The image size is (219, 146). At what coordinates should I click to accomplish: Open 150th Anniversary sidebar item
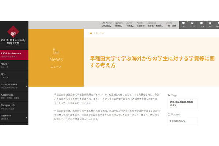coord(14,55)
